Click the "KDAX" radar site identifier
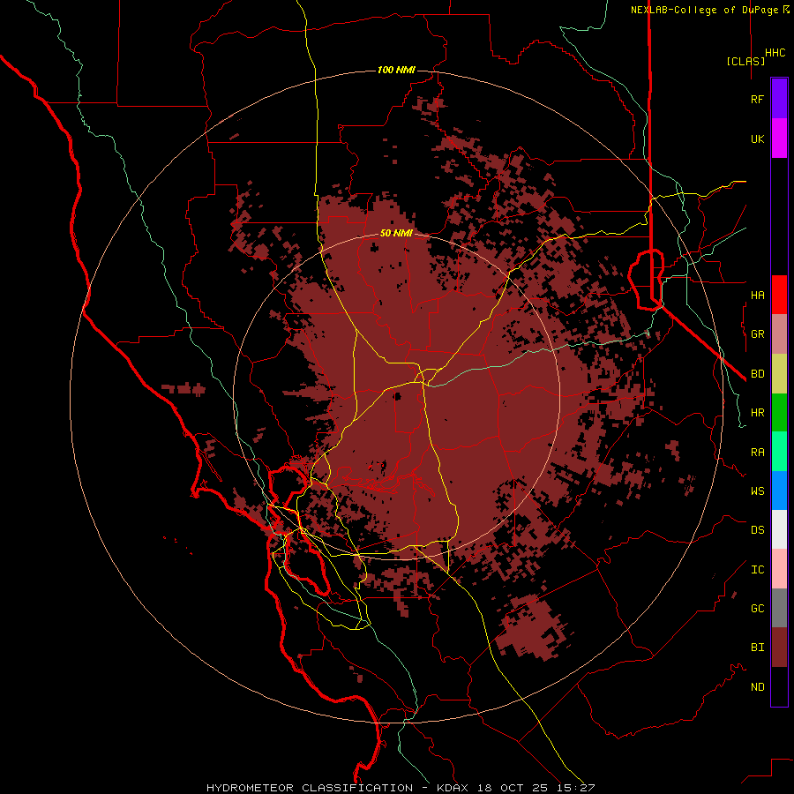The width and height of the screenshot is (794, 794). 453,788
